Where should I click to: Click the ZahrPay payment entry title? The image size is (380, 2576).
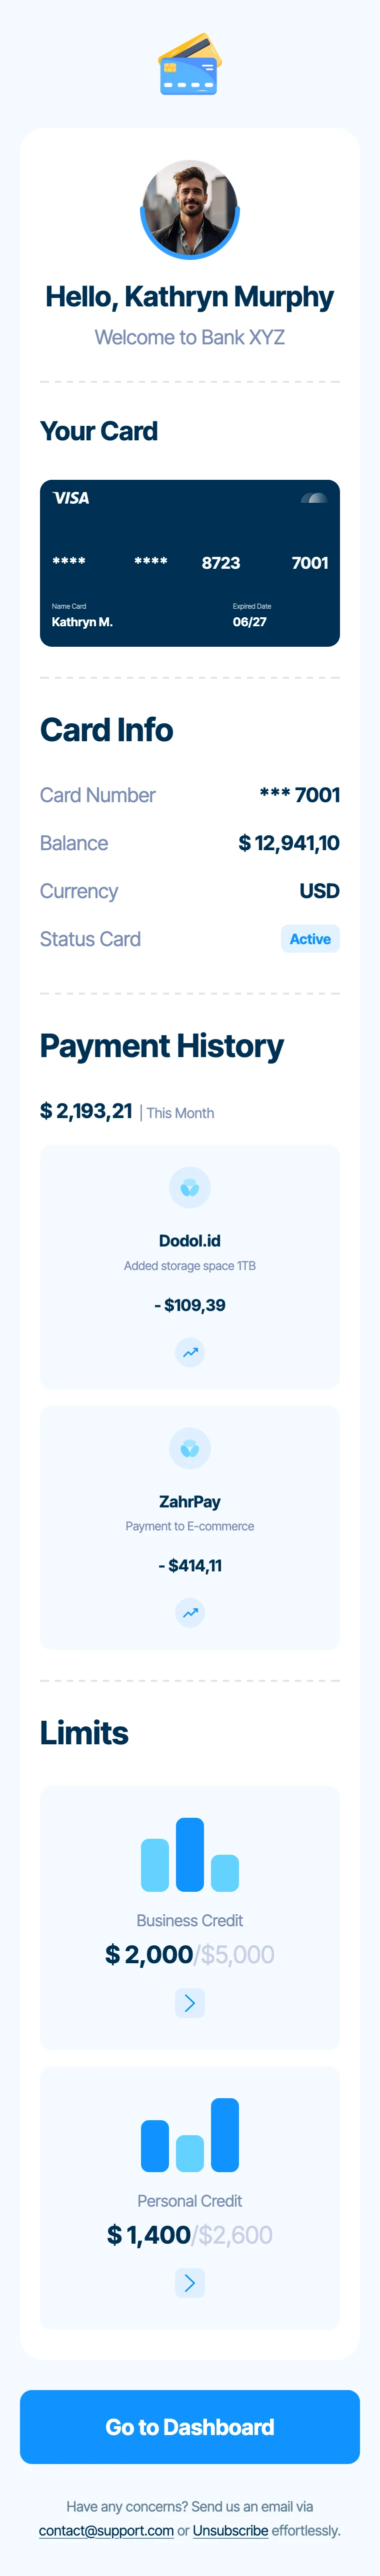pos(190,1501)
